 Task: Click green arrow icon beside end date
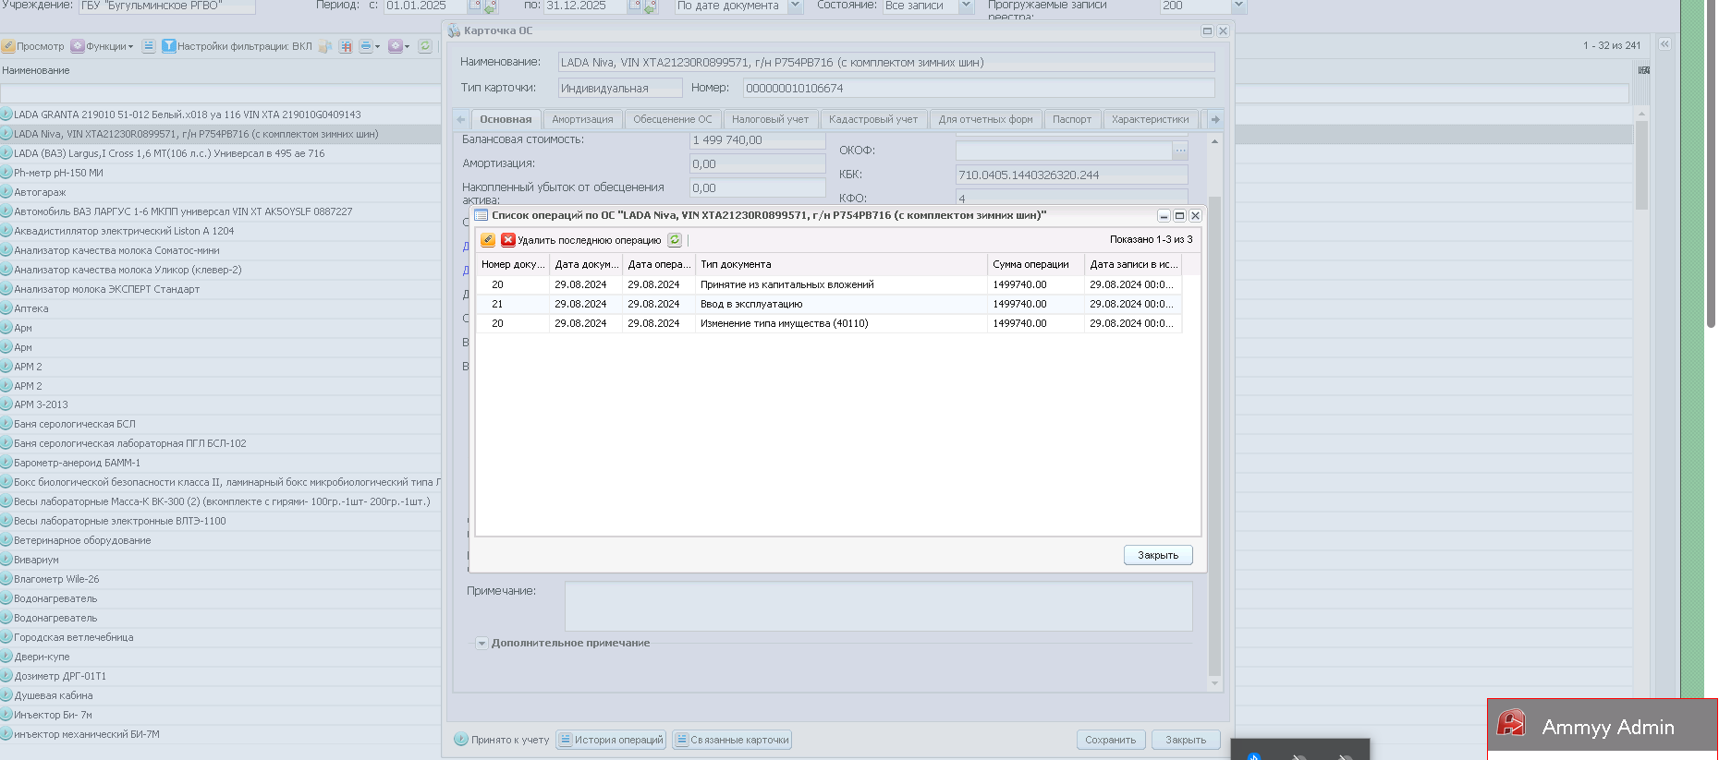[x=650, y=6]
